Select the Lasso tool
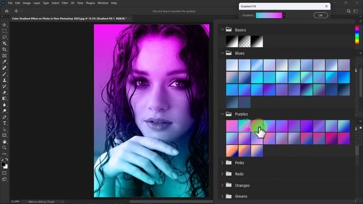This screenshot has height=204, width=363. [4, 37]
